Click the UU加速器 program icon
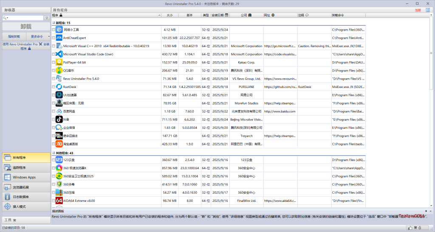Viewport: 435px width, 232px height. pos(59,95)
